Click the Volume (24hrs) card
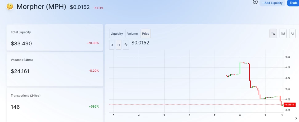 (55, 69)
